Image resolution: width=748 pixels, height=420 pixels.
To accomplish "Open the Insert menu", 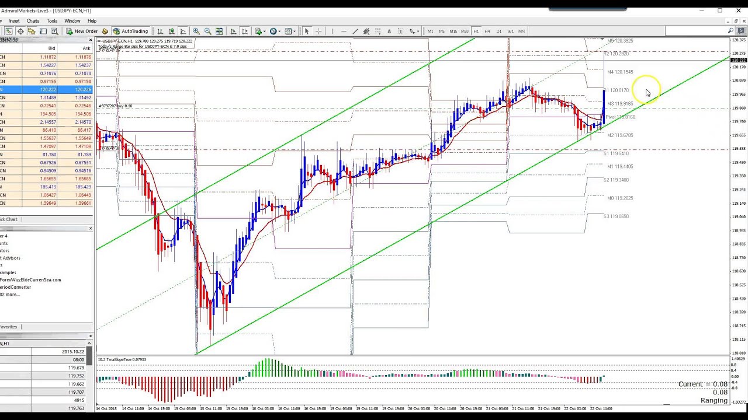I will pyautogui.click(x=14, y=21).
